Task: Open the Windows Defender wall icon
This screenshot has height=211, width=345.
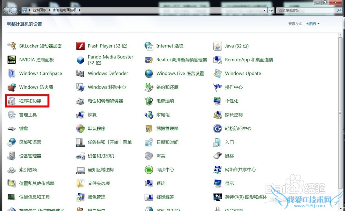Action: (80, 74)
